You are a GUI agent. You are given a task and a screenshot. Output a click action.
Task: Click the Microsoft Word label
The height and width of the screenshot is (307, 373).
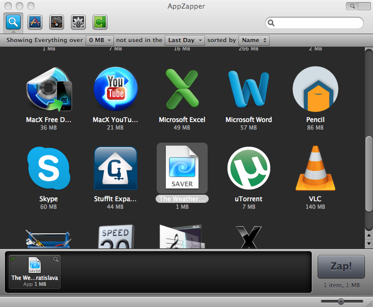click(x=249, y=119)
